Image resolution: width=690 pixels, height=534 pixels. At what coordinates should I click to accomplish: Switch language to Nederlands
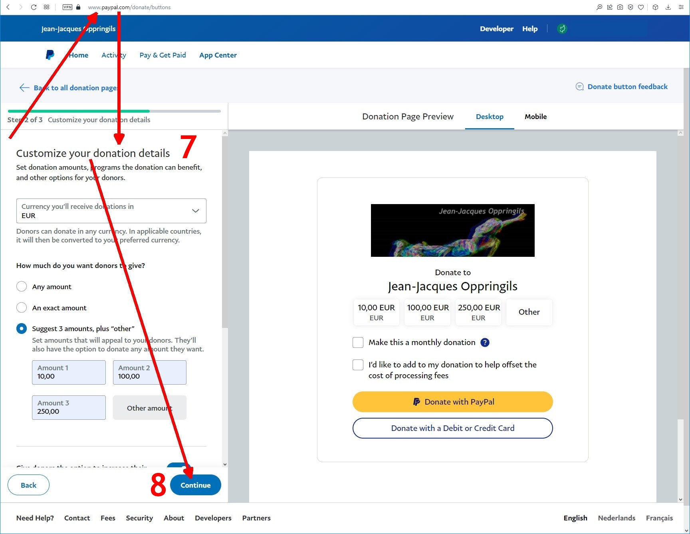point(617,518)
